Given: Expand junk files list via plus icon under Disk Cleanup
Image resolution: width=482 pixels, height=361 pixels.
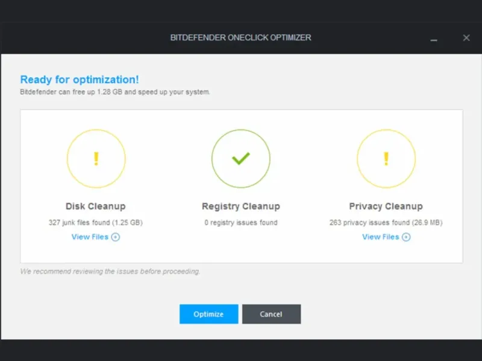Looking at the screenshot, I should pyautogui.click(x=116, y=237).
